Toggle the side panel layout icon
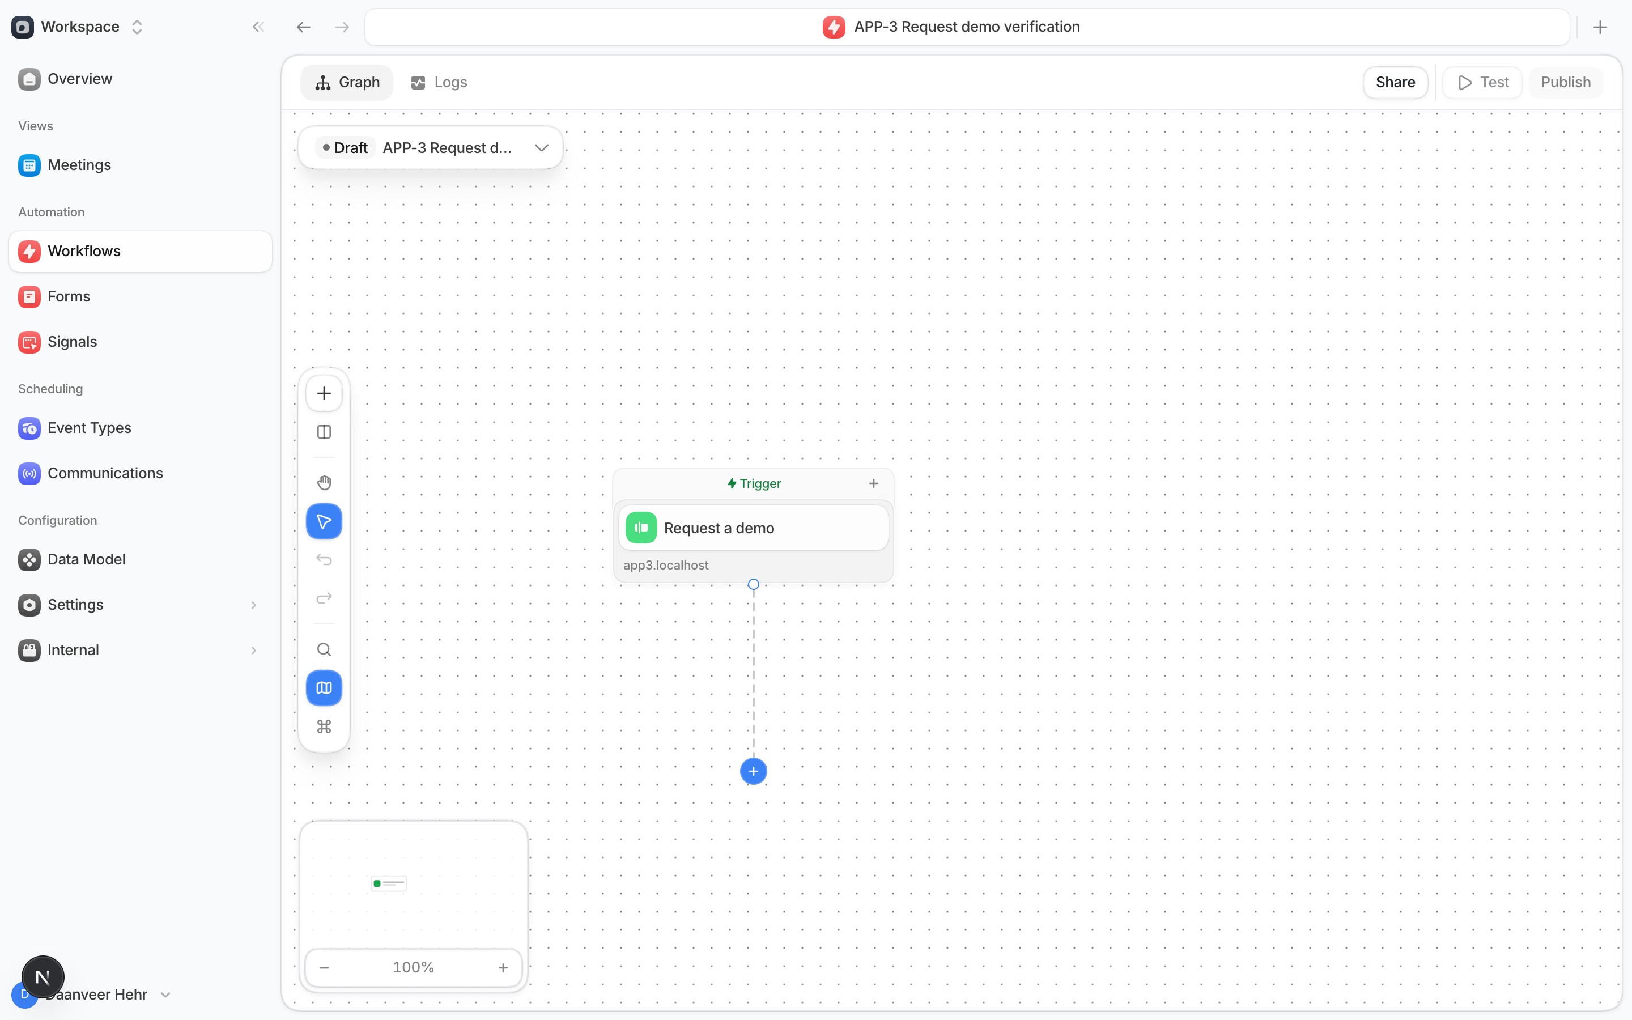 (x=324, y=432)
